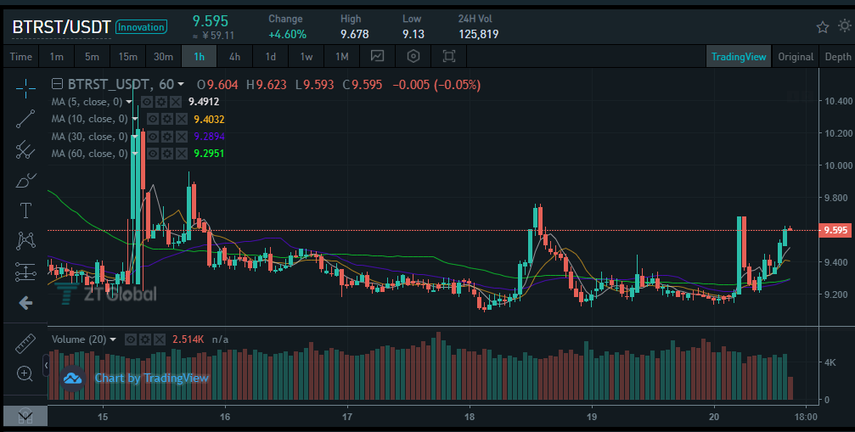
Task: Switch to the 4h timeframe tab
Action: (x=234, y=57)
